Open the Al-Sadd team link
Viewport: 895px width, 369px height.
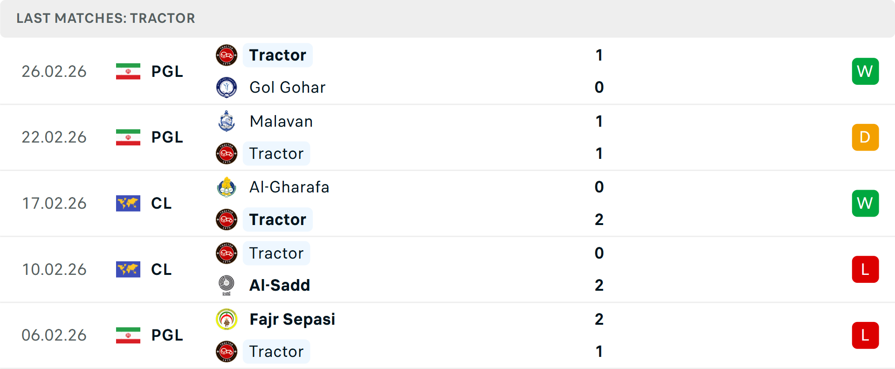(280, 285)
